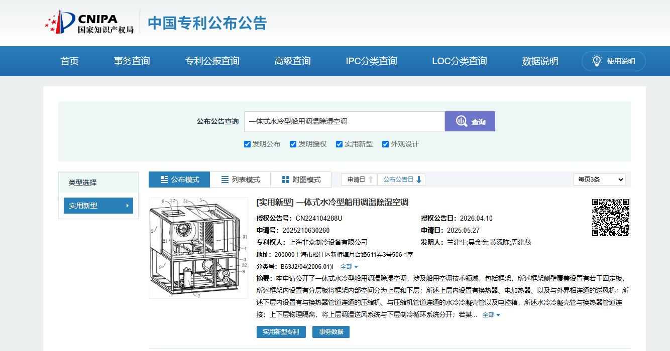The width and height of the screenshot is (670, 351).
Task: Expand full classification numbers list
Action: click(x=349, y=267)
